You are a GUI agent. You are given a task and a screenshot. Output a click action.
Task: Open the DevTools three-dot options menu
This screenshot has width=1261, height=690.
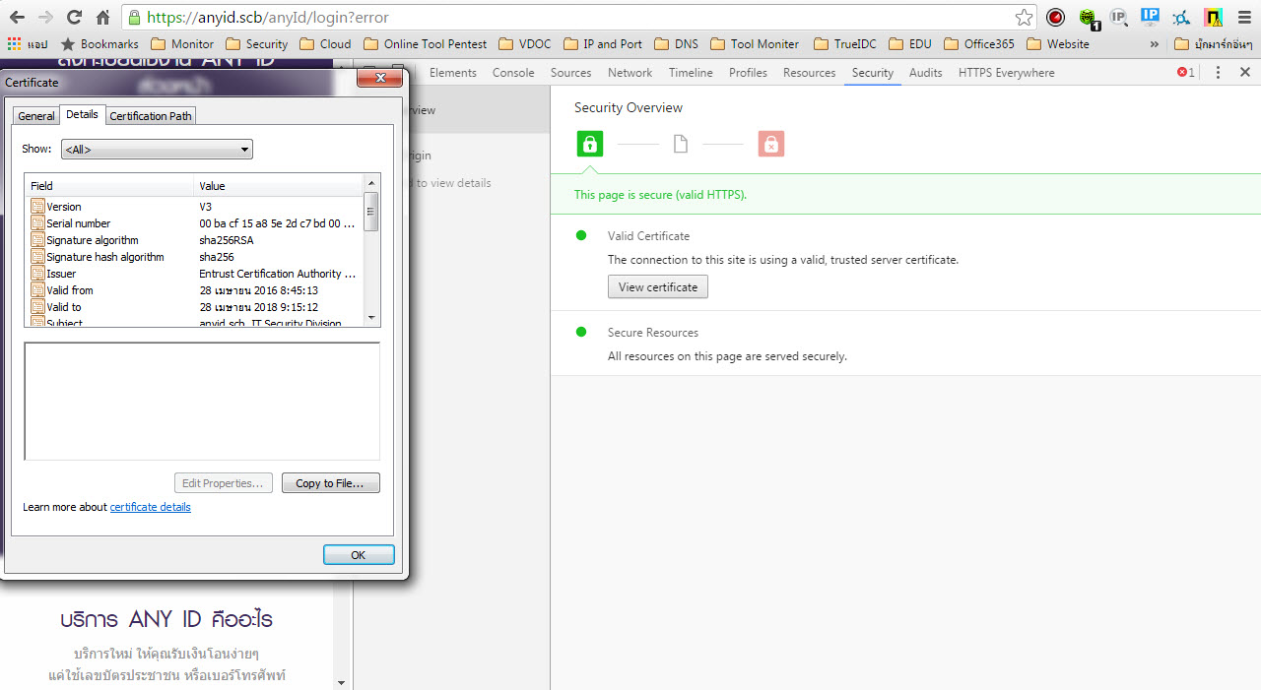[1218, 73]
